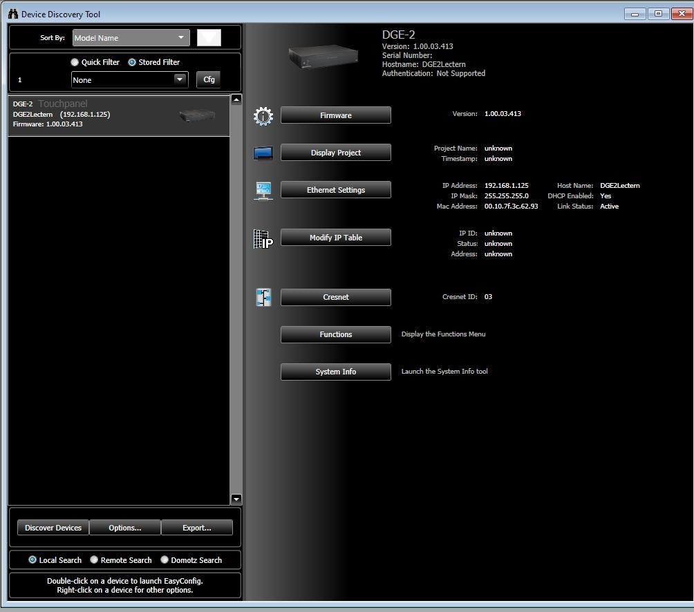Image resolution: width=694 pixels, height=612 pixels.
Task: Choose Remote Search option
Action: (94, 560)
